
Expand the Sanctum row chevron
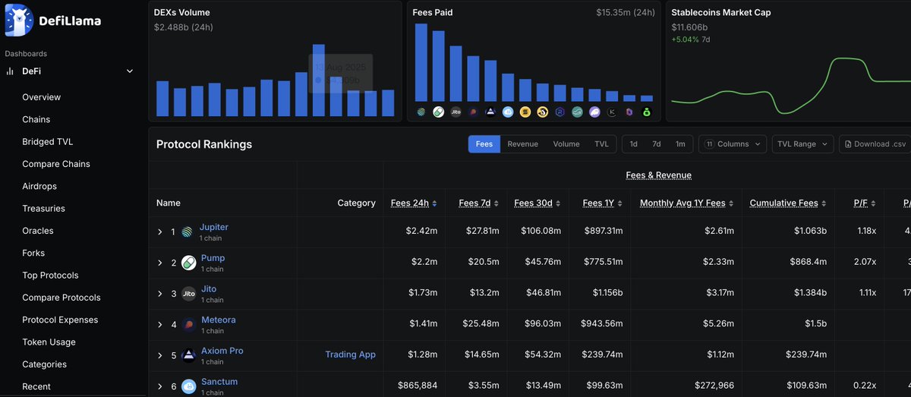(x=160, y=386)
